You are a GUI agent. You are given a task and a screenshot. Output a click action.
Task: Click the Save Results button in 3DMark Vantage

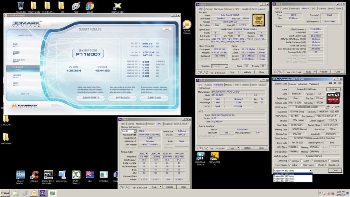pyautogui.click(x=123, y=97)
